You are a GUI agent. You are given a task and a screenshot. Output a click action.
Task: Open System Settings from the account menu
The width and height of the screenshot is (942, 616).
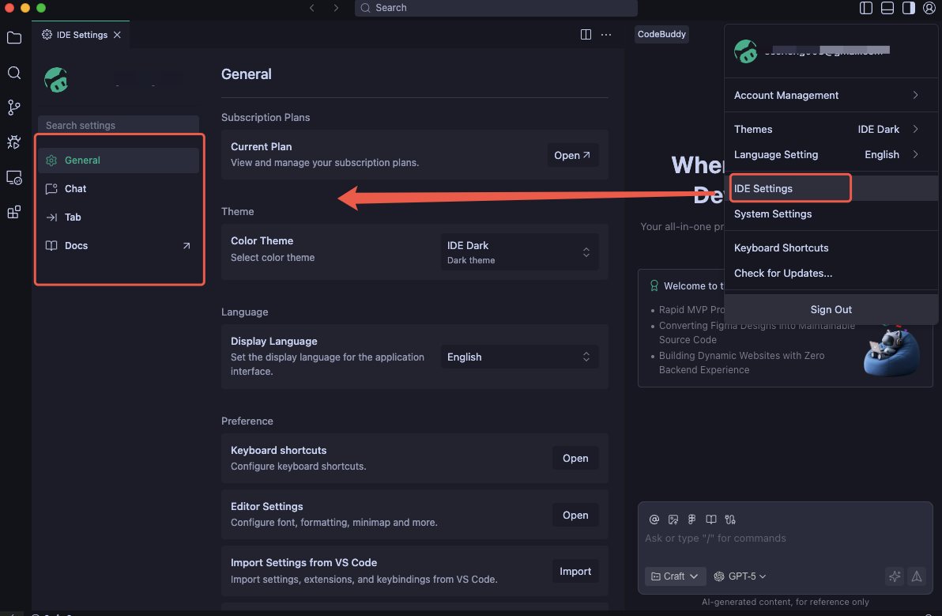coord(772,214)
